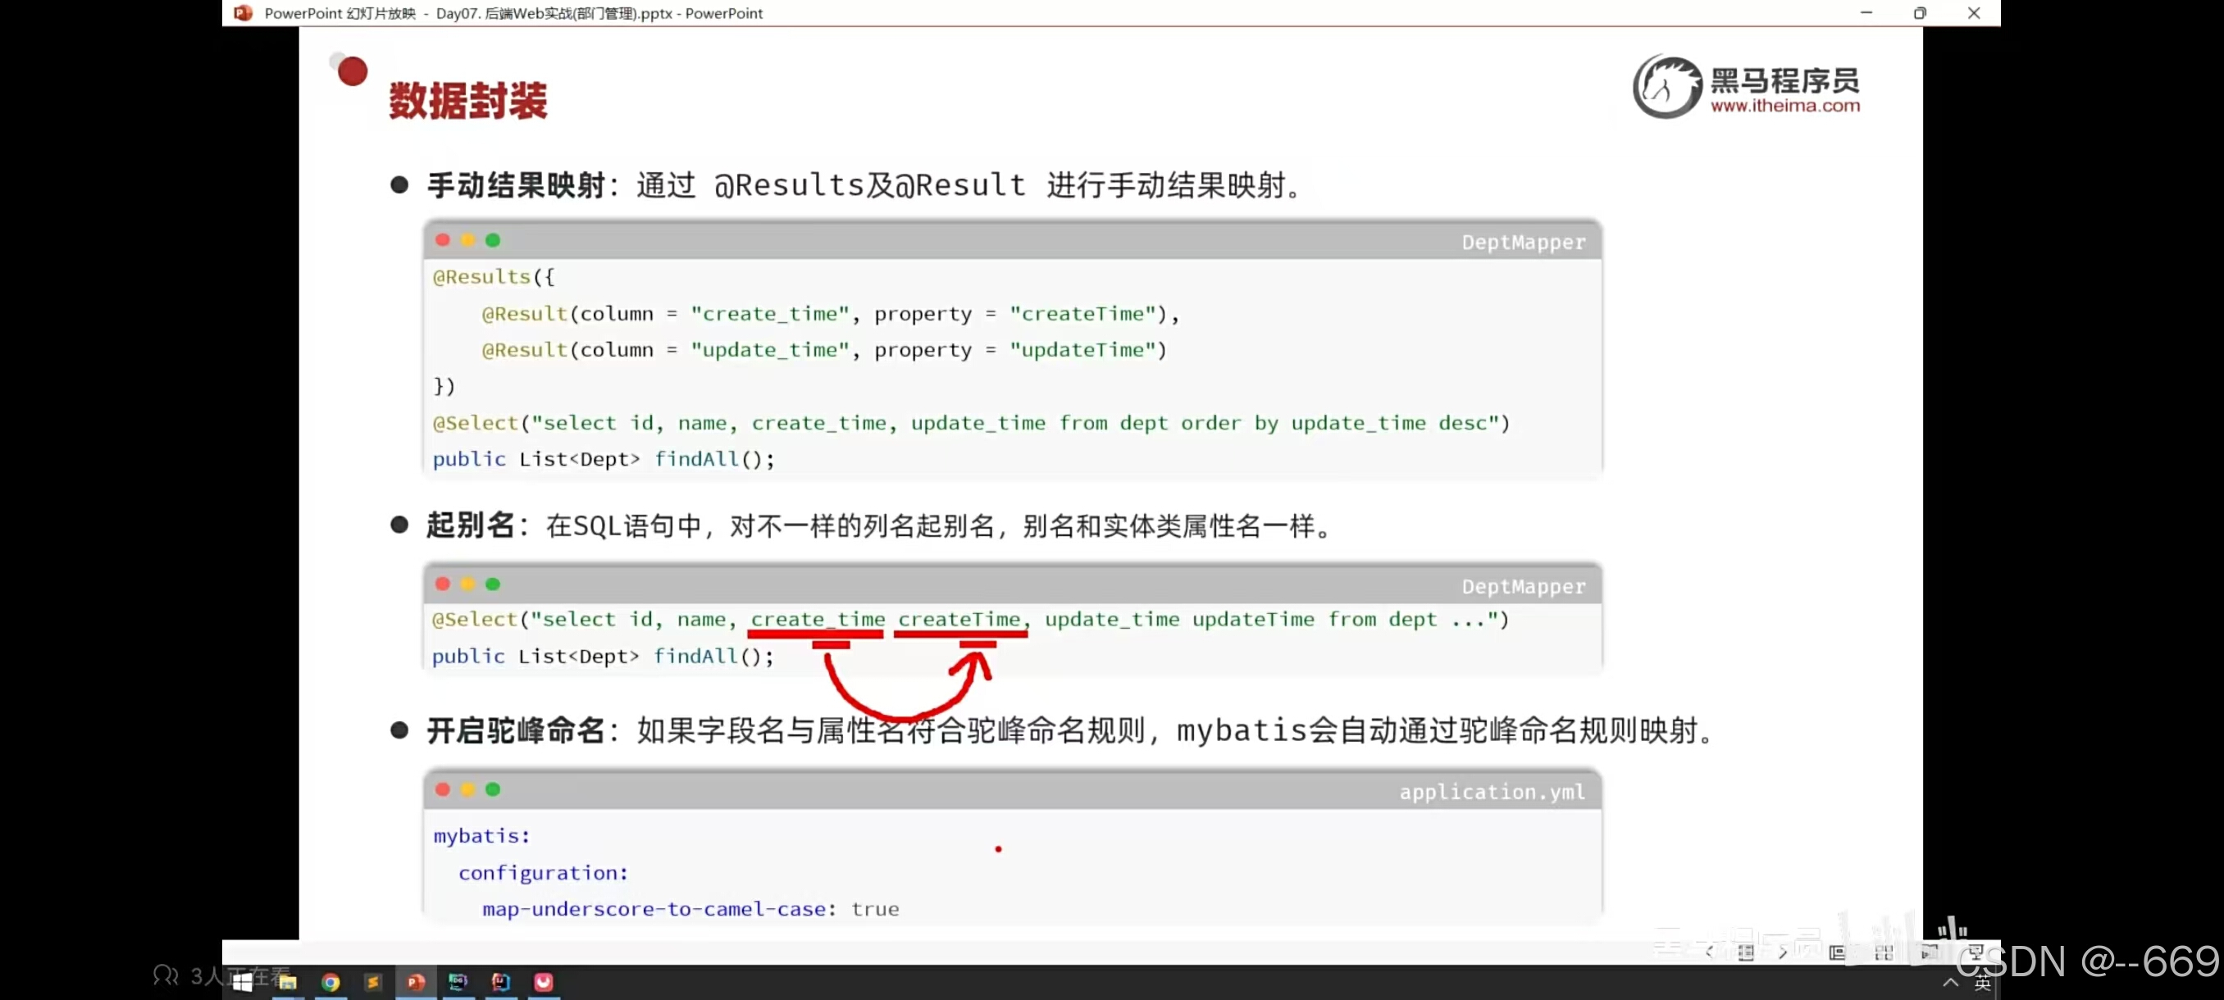Image resolution: width=2224 pixels, height=1000 pixels.
Task: Open the see-all-slides grid button
Action: 1746,952
